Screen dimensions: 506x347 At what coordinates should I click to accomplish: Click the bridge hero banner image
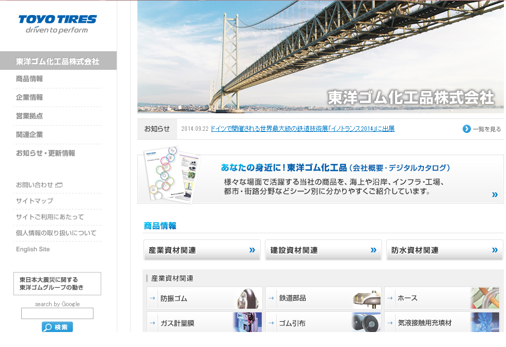click(x=321, y=57)
